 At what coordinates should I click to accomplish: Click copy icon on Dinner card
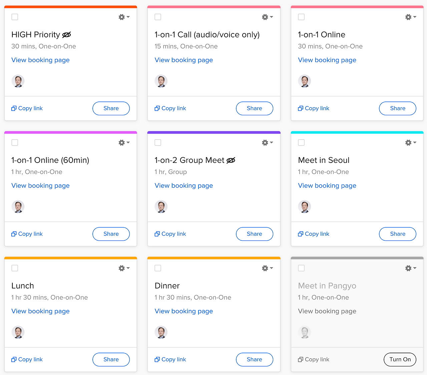click(x=157, y=360)
